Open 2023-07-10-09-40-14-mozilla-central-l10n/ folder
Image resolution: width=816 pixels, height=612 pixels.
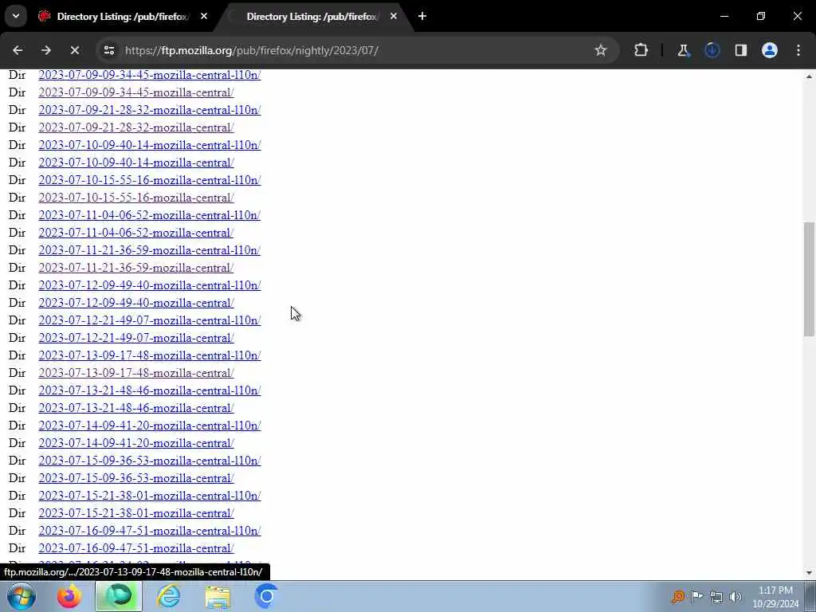149,145
